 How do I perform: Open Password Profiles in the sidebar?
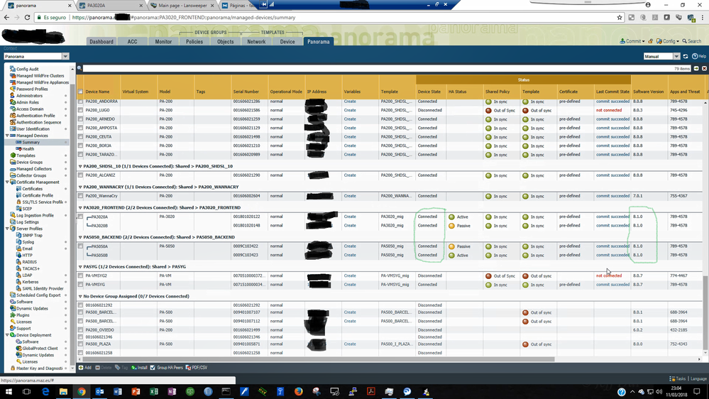tap(32, 89)
